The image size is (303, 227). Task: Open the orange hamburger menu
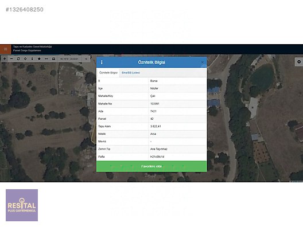coord(5,49)
